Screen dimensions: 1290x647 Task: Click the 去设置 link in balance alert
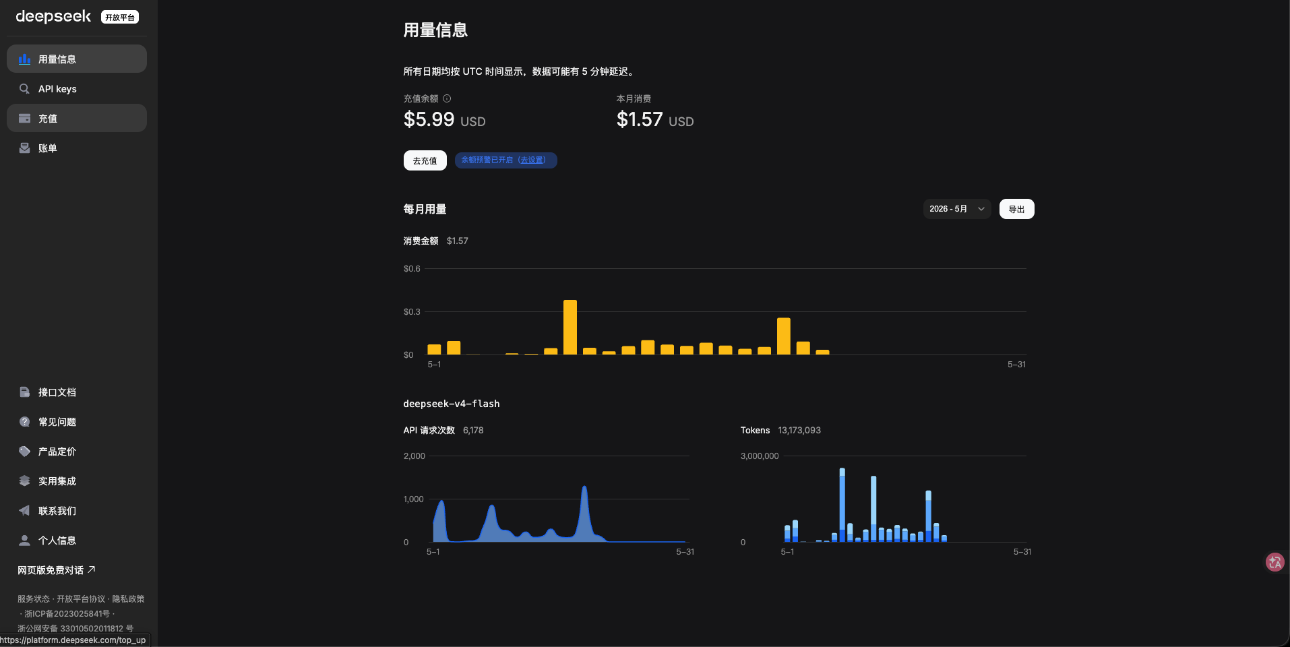532,160
